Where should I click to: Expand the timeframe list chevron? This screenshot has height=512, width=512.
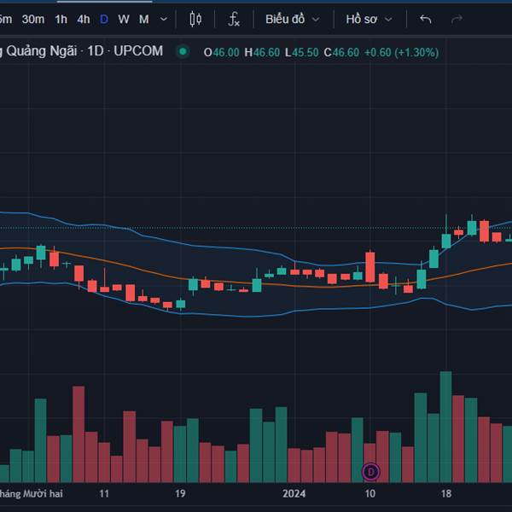click(x=164, y=20)
